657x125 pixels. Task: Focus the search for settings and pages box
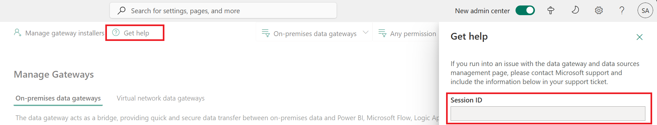coord(223,11)
